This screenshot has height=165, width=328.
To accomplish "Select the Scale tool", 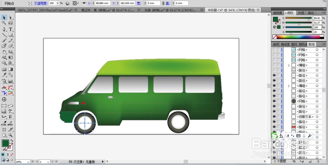I will [x=10, y=52].
